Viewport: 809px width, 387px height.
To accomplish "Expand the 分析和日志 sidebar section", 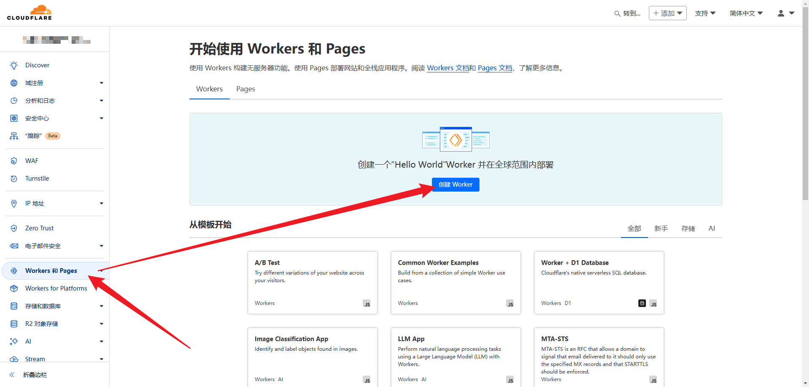I will (102, 101).
